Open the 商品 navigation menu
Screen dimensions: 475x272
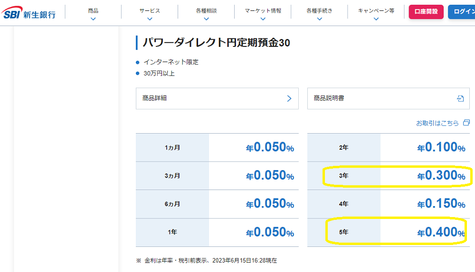93,11
